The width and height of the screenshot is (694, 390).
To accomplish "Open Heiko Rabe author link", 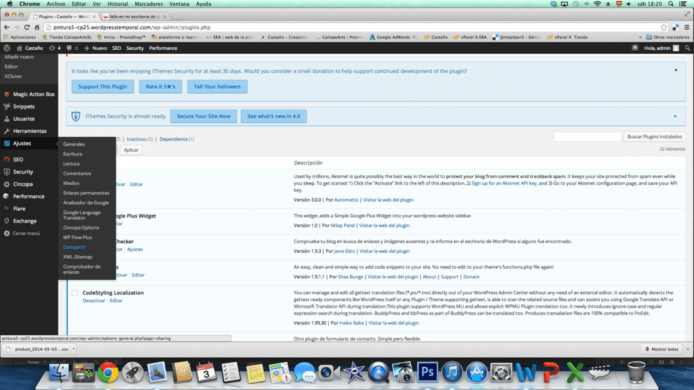I will pyautogui.click(x=351, y=323).
